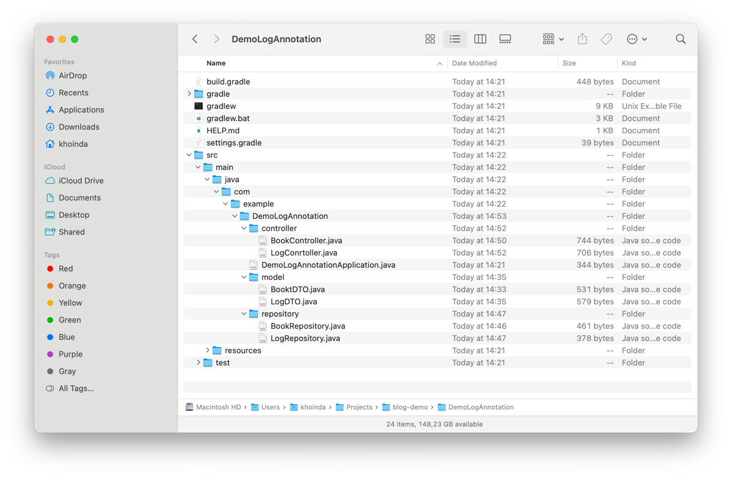Select the Red tag color
The height and width of the screenshot is (478, 732).
pyautogui.click(x=65, y=269)
